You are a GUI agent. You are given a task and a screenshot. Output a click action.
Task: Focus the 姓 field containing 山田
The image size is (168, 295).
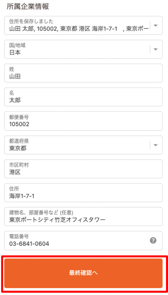[83, 73]
